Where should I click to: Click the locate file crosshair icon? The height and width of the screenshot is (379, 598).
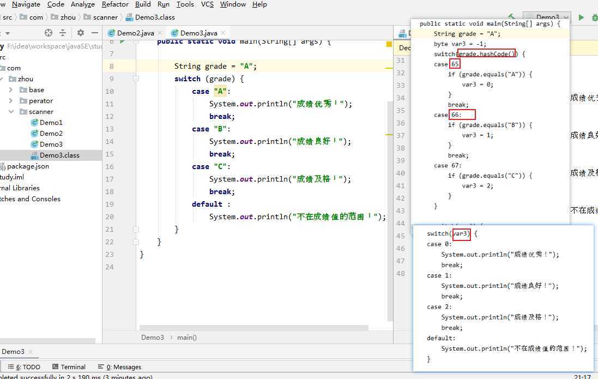(x=49, y=33)
